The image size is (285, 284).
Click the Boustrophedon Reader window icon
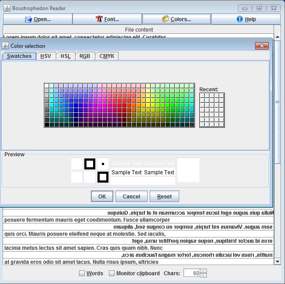pos(6,8)
